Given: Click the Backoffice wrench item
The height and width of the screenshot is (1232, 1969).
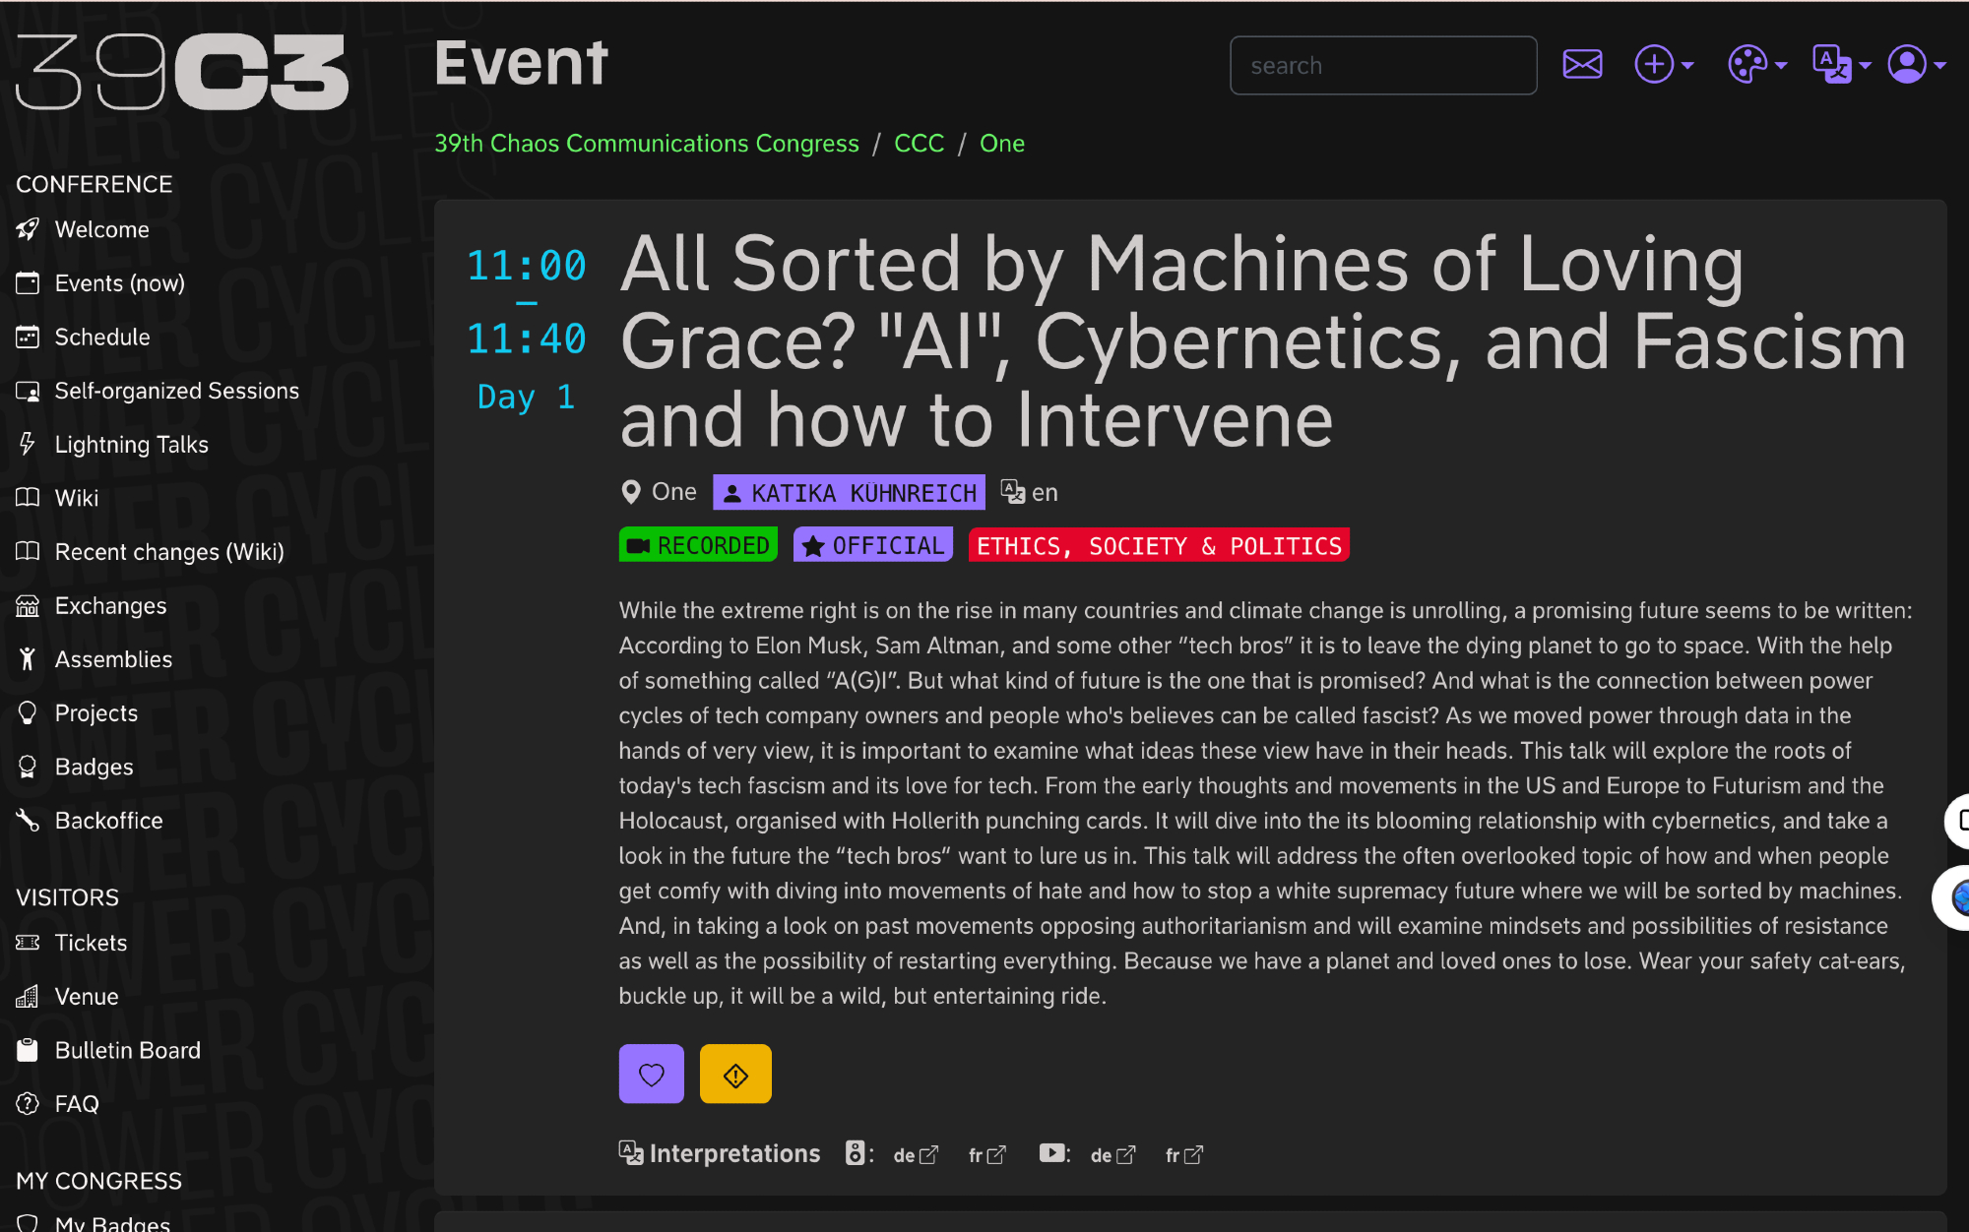Looking at the screenshot, I should coord(108,821).
